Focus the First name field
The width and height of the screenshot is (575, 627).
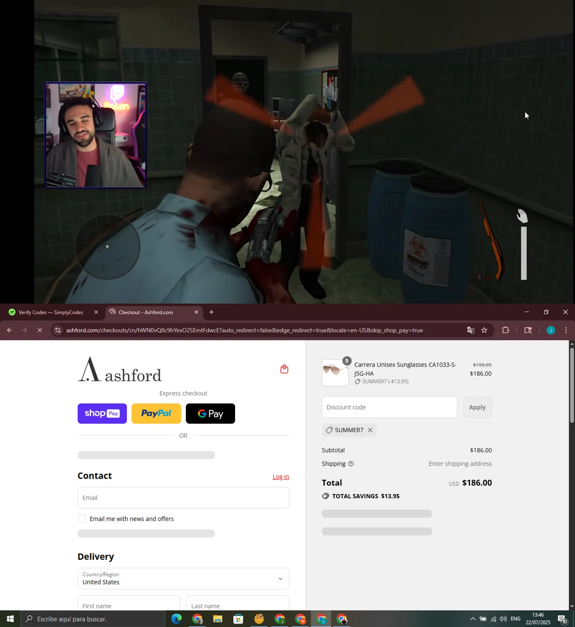129,603
